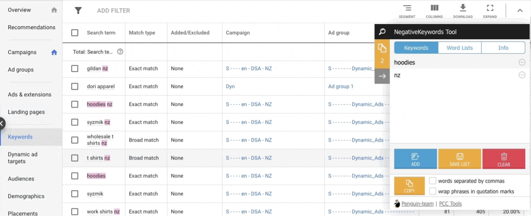The image size is (531, 216).
Task: Click the grey arrow tab on the tool panel
Action: click(x=382, y=76)
